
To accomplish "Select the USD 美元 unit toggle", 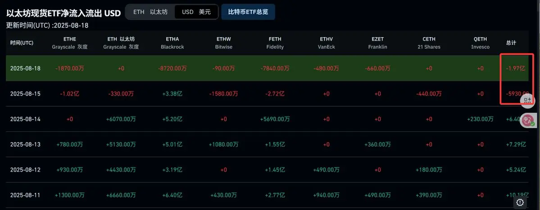I will [195, 12].
